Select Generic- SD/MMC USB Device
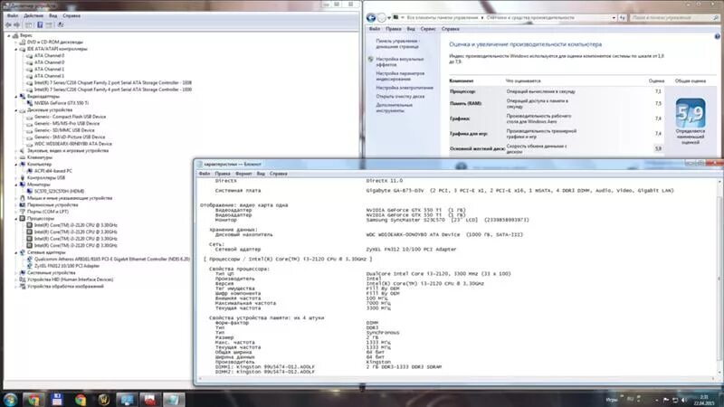 (x=64, y=130)
